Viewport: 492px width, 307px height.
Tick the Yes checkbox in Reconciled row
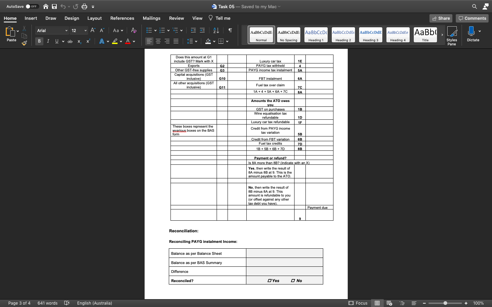pyautogui.click(x=270, y=281)
